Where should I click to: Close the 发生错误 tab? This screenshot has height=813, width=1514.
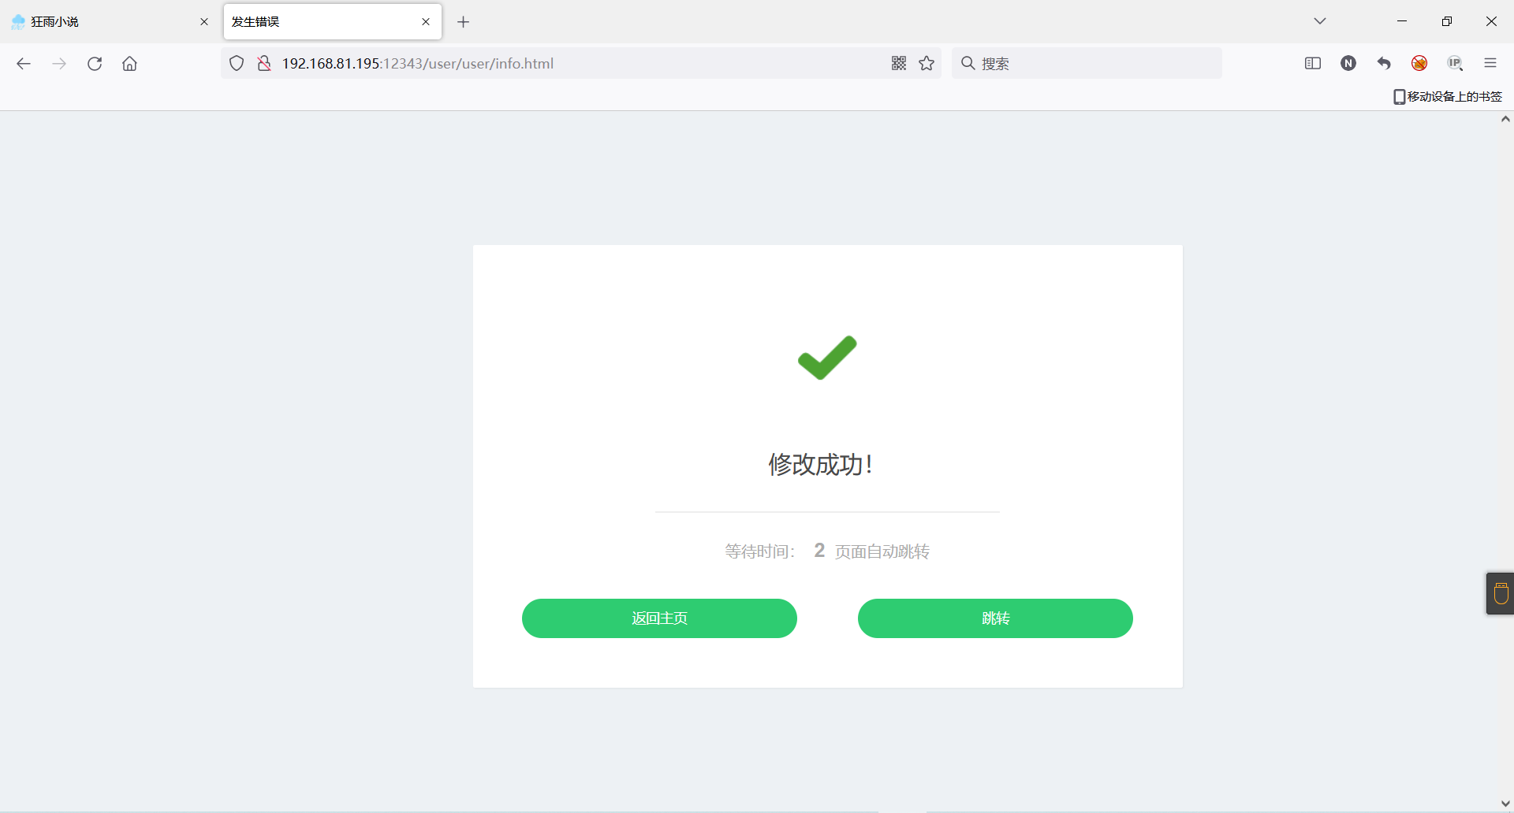[426, 22]
